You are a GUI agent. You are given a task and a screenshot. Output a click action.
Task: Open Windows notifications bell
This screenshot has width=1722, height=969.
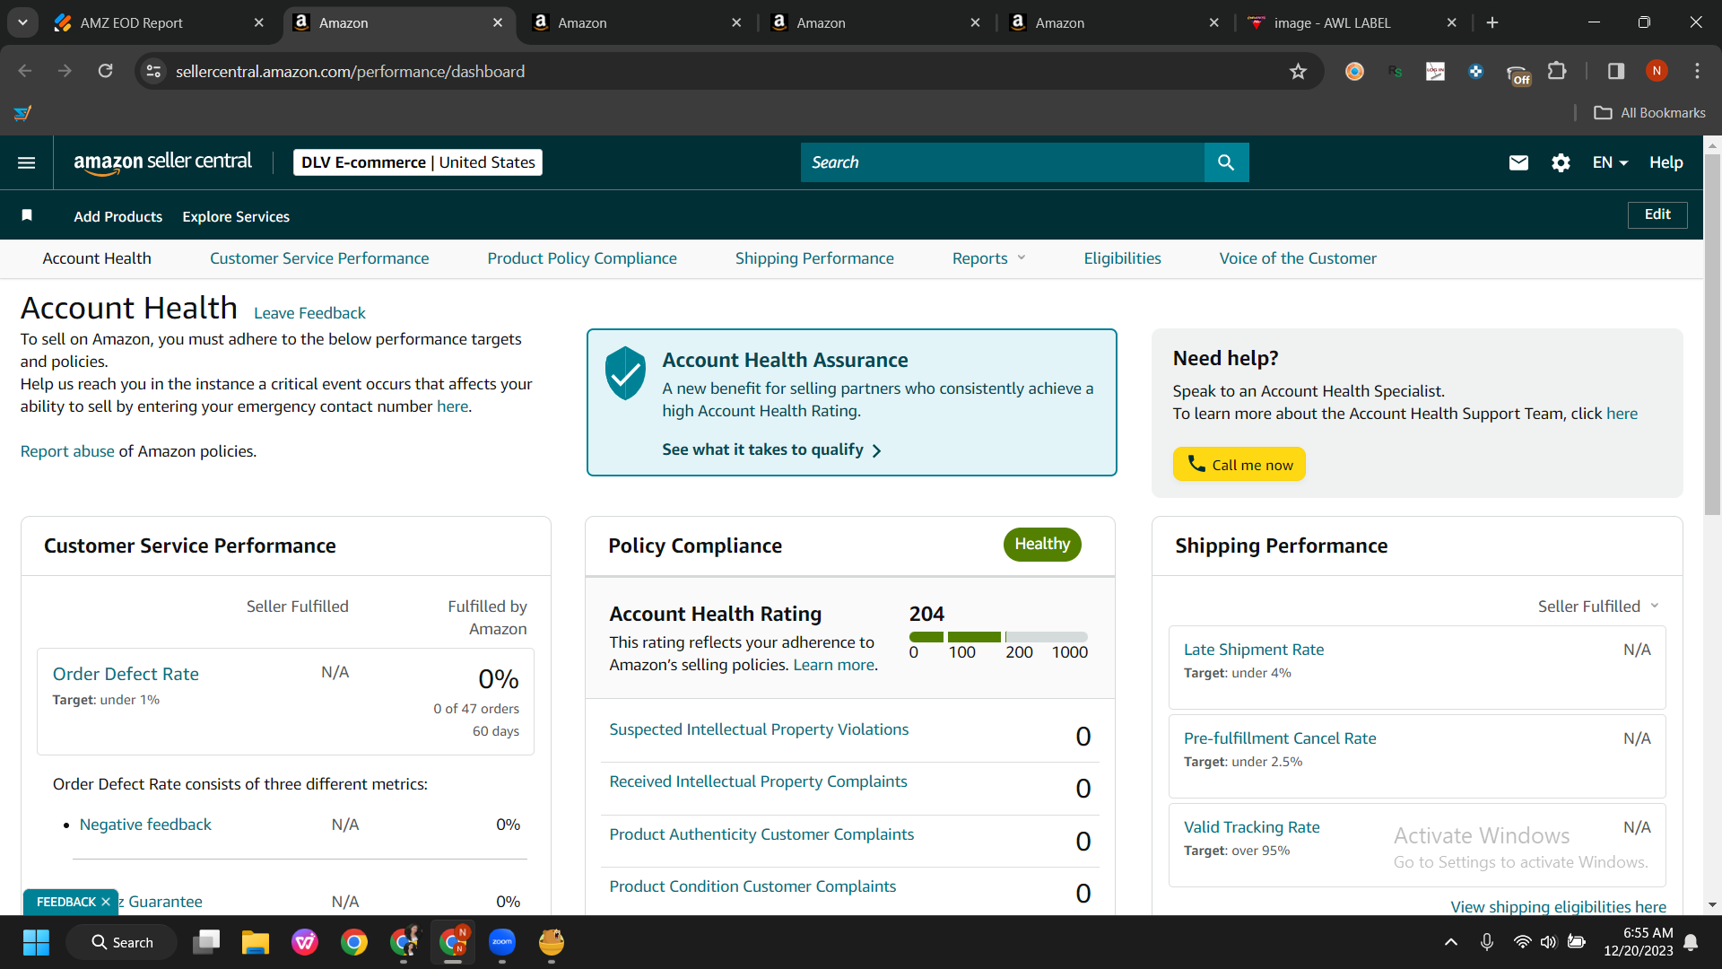1691,942
